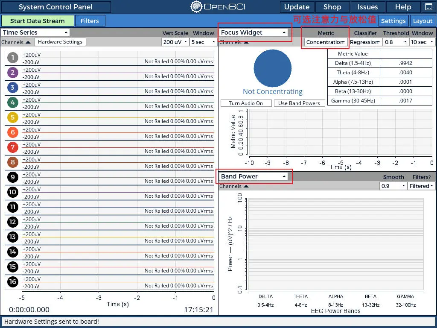Toggle channel 4 green circle

[12, 102]
